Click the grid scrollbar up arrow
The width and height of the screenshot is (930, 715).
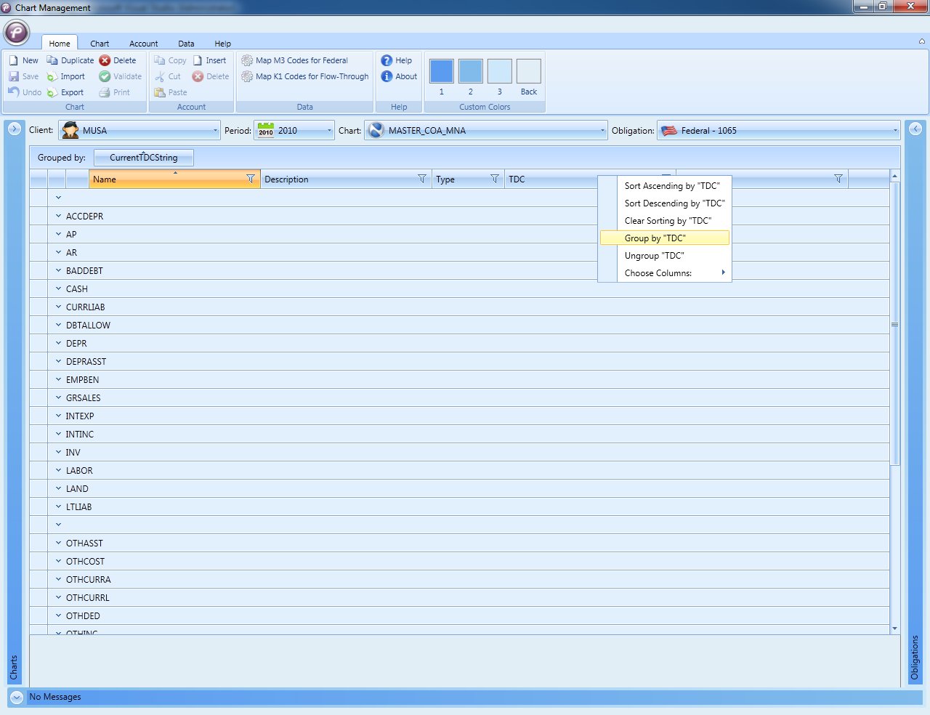(894, 176)
